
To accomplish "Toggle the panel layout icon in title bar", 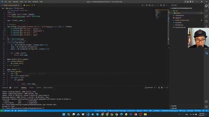I will coord(188,2).
